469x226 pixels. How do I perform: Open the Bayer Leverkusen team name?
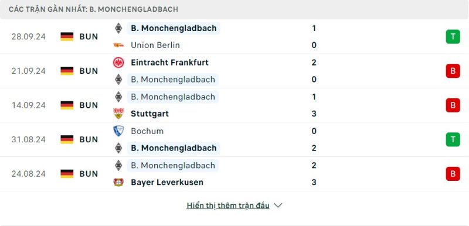click(x=167, y=183)
